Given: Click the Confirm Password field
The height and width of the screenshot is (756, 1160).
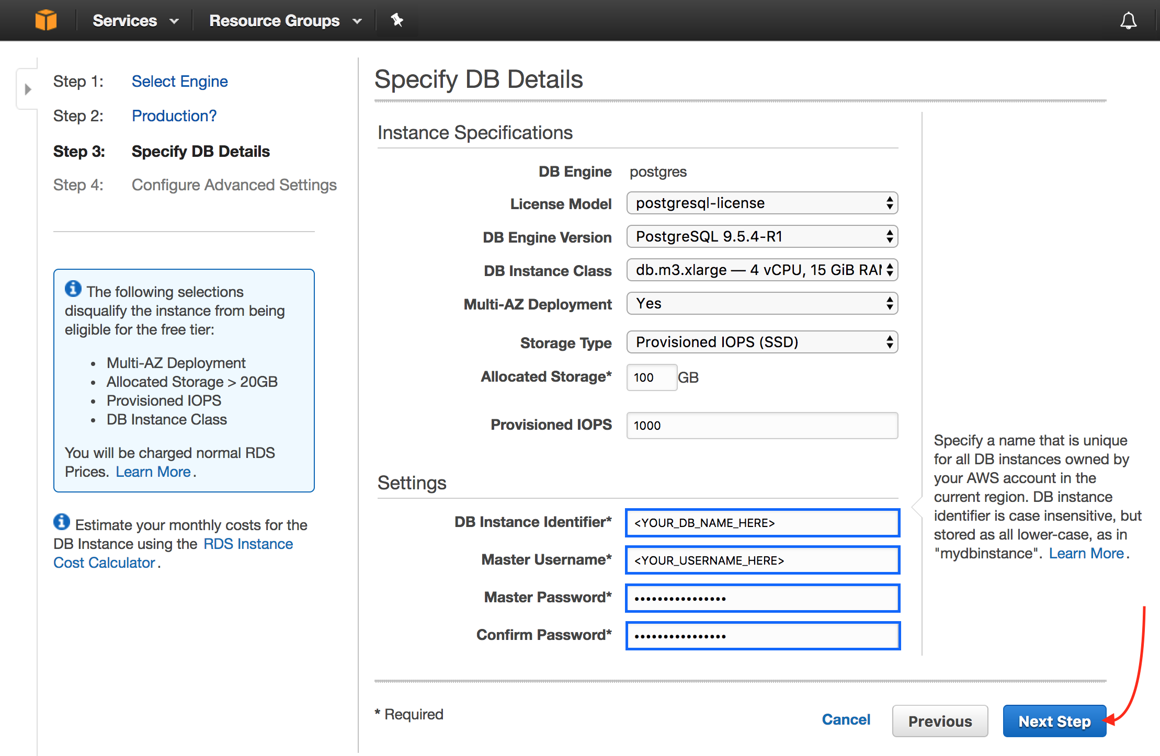Looking at the screenshot, I should point(763,636).
